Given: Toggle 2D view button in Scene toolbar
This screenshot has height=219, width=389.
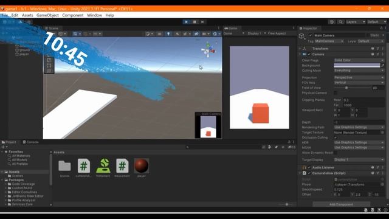Looking at the screenshot, I should [x=159, y=34].
